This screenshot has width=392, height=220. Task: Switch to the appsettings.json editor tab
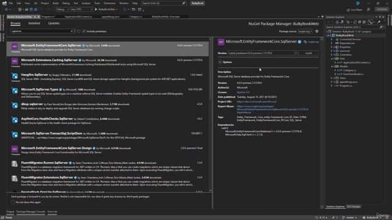click(110, 16)
